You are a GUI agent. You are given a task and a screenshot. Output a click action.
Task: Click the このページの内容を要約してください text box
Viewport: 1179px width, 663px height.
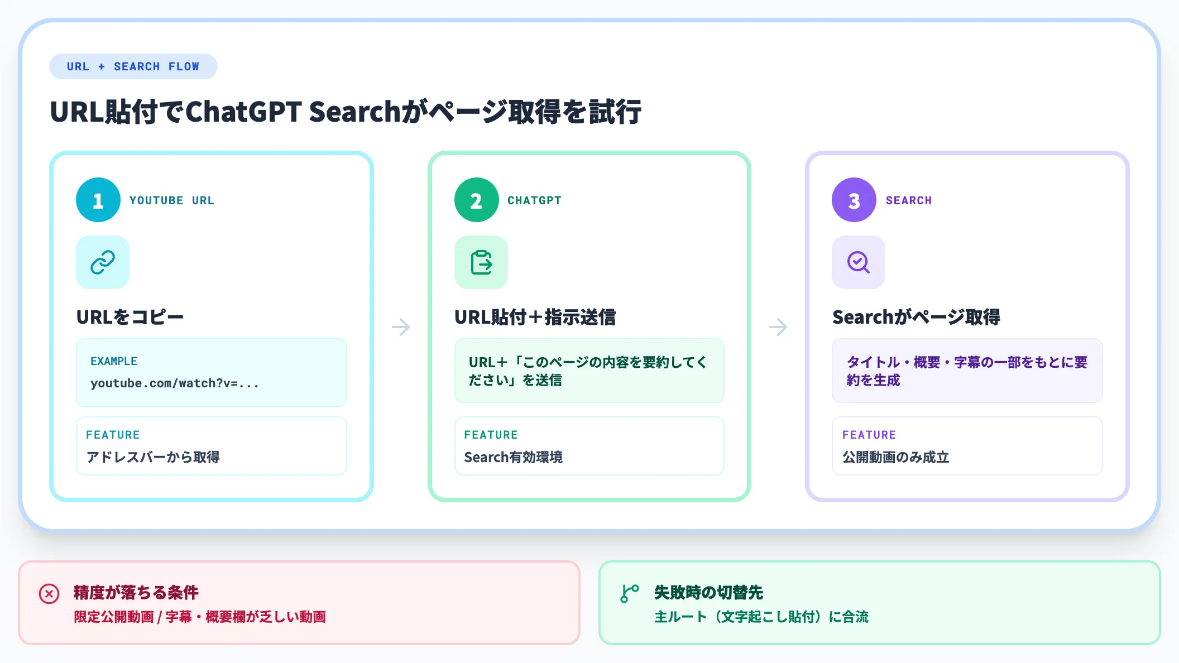click(589, 371)
